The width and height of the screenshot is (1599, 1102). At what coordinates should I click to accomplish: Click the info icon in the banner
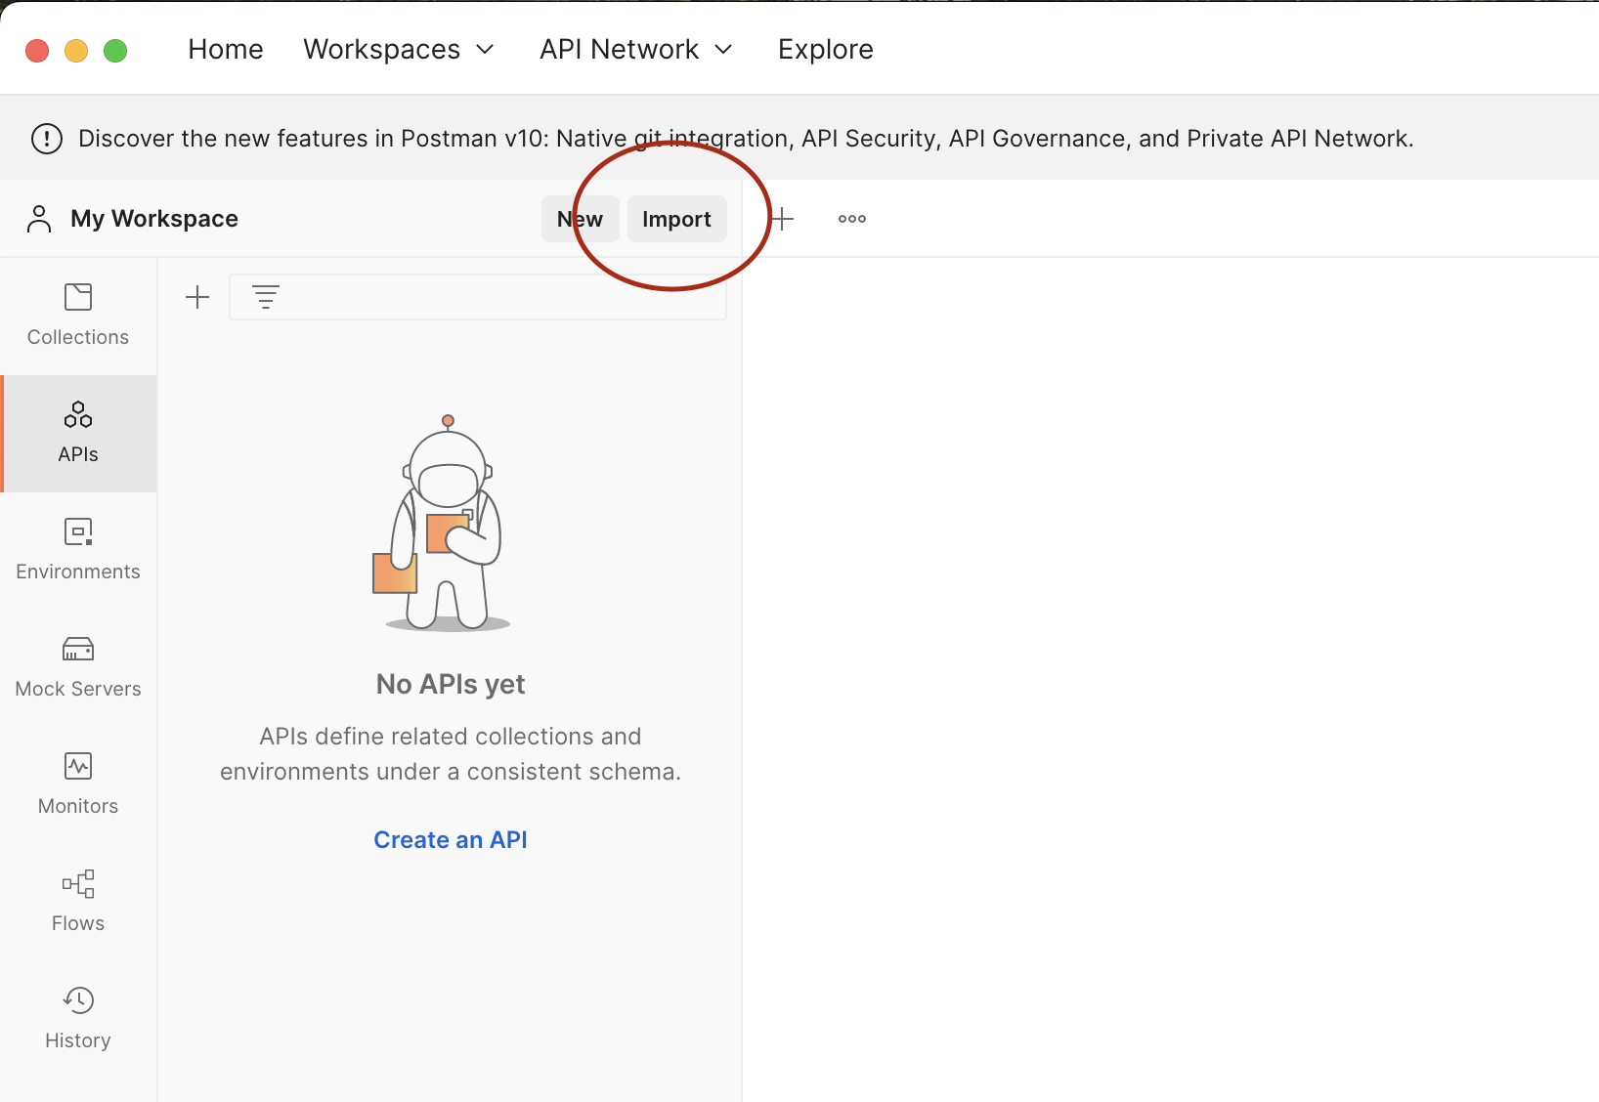point(47,139)
